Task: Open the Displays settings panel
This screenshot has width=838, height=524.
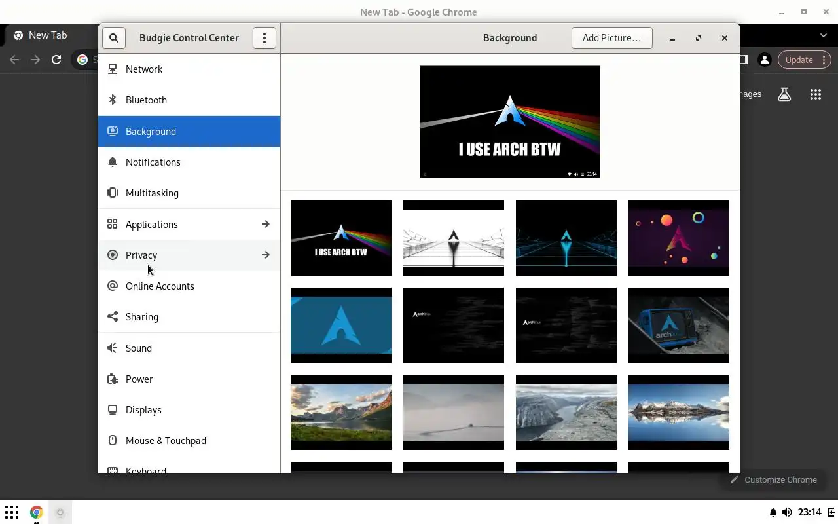Action: [x=189, y=410]
